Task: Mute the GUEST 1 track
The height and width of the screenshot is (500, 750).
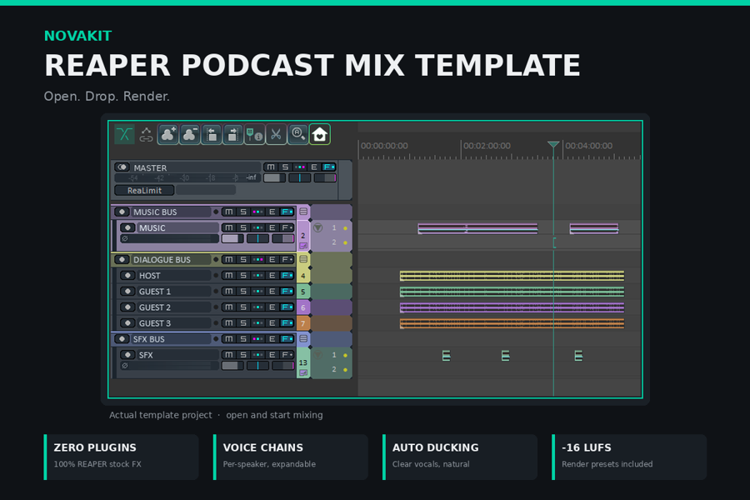Action: pyautogui.click(x=229, y=291)
